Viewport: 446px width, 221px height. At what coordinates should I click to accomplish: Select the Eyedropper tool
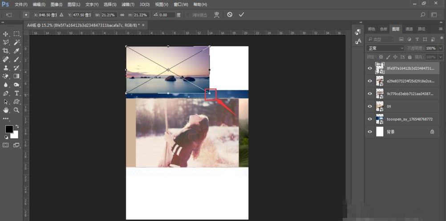point(16,51)
